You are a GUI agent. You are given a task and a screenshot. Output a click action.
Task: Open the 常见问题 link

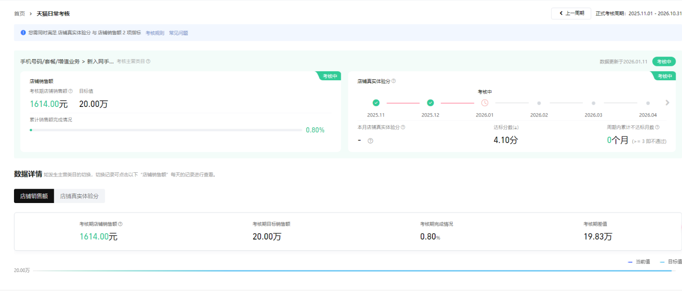point(178,33)
